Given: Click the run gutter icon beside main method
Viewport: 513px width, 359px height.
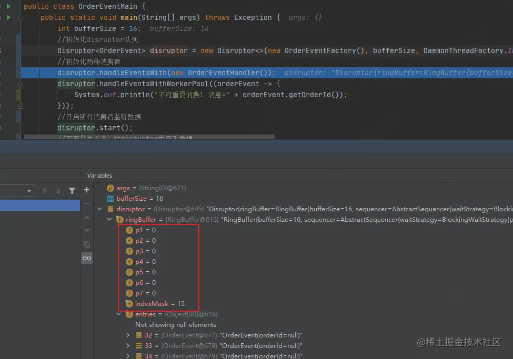Looking at the screenshot, I should (x=8, y=17).
